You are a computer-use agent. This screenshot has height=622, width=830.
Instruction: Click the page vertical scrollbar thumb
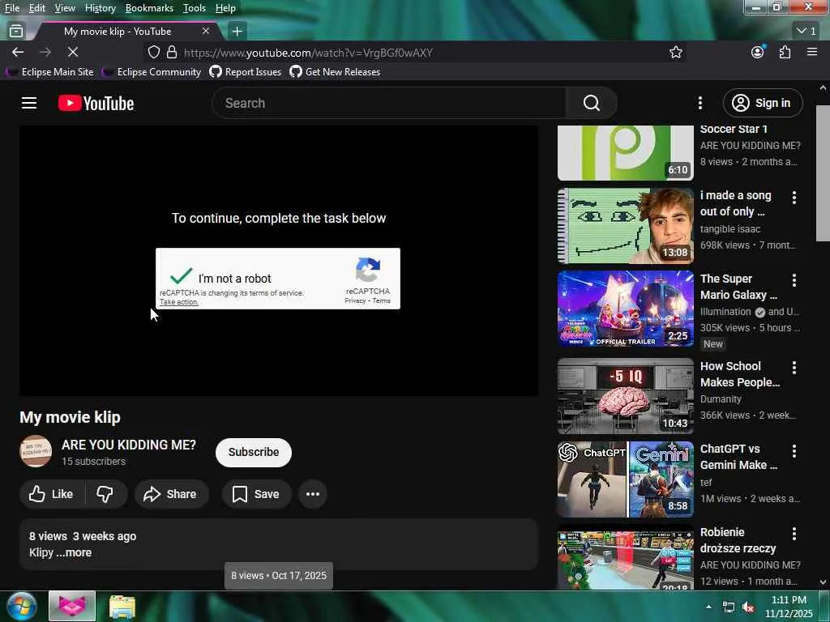coord(823,173)
